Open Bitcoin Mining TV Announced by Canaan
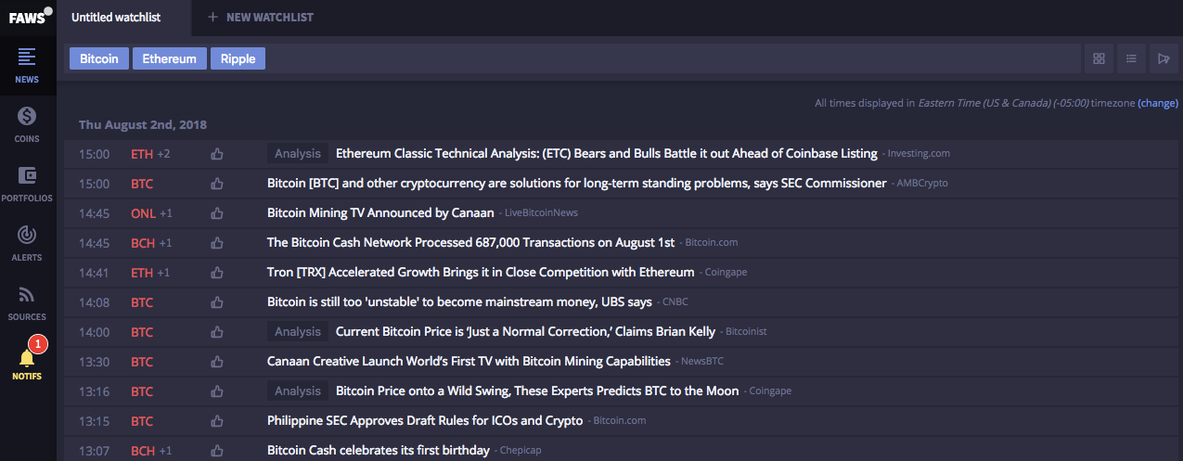The width and height of the screenshot is (1183, 461). click(x=380, y=213)
